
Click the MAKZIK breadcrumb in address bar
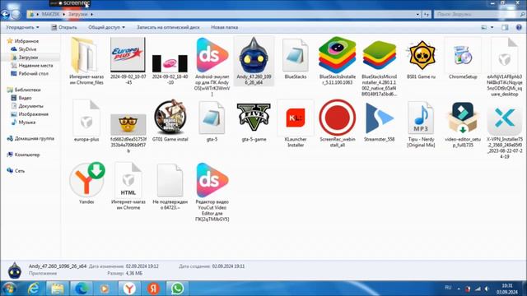[x=50, y=15]
